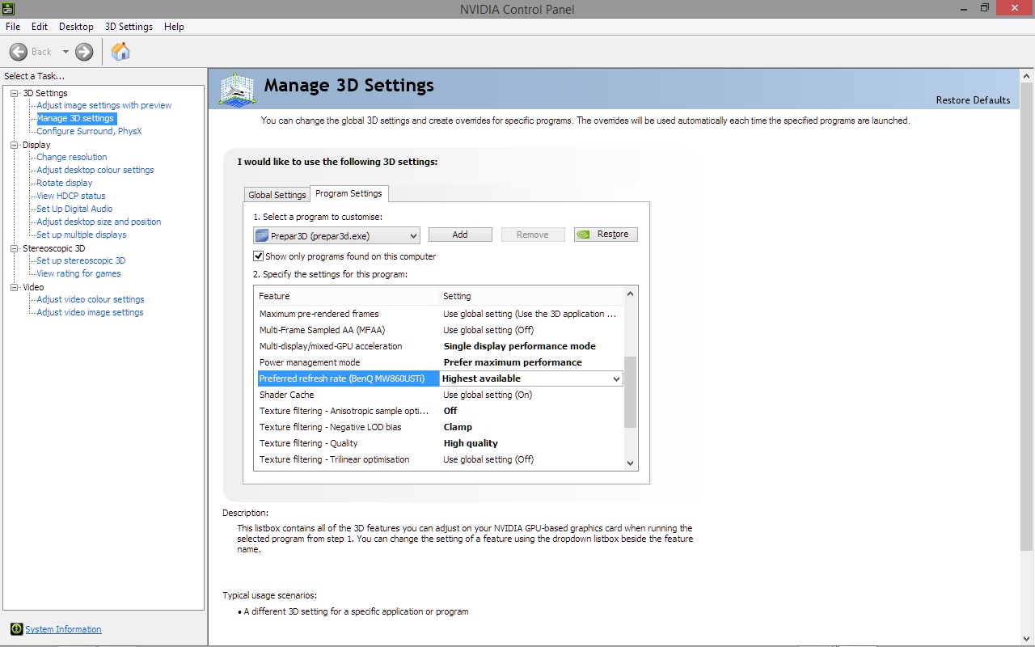Go to the Home icon in the toolbar
Viewport: 1035px width, 647px height.
pos(120,52)
